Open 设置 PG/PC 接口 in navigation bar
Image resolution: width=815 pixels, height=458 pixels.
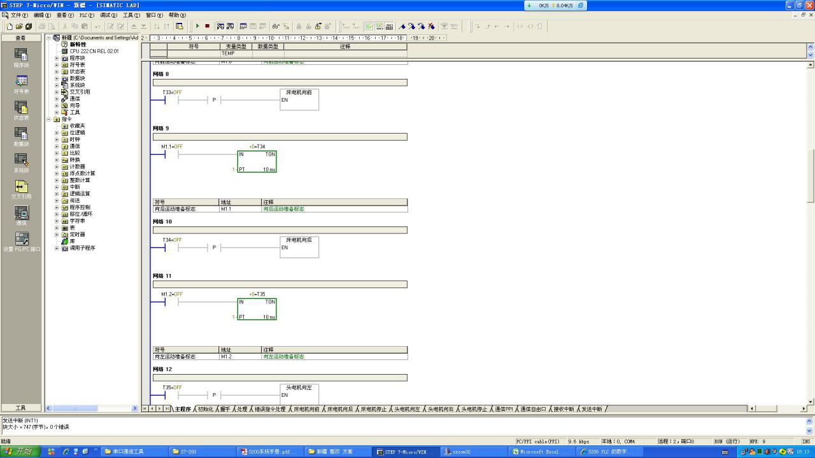coord(21,242)
